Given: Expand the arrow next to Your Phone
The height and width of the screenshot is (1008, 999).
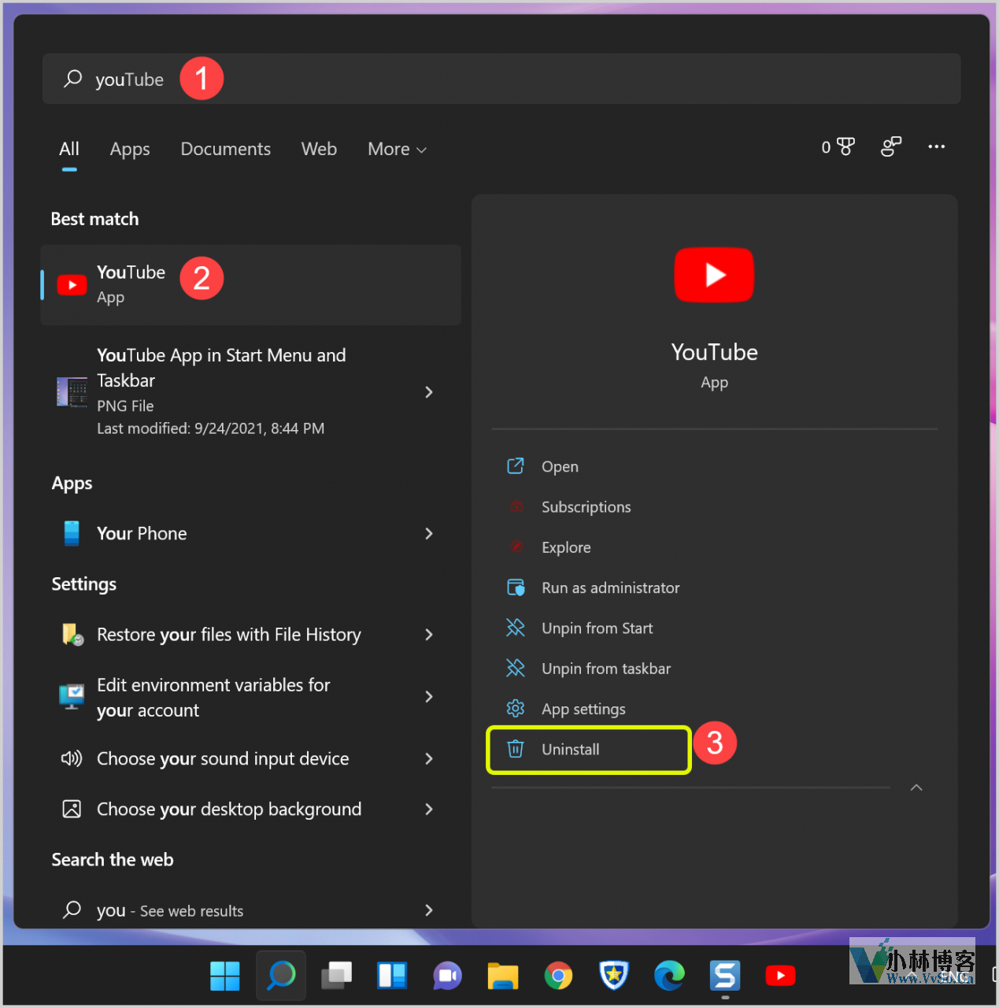Looking at the screenshot, I should click(x=429, y=533).
